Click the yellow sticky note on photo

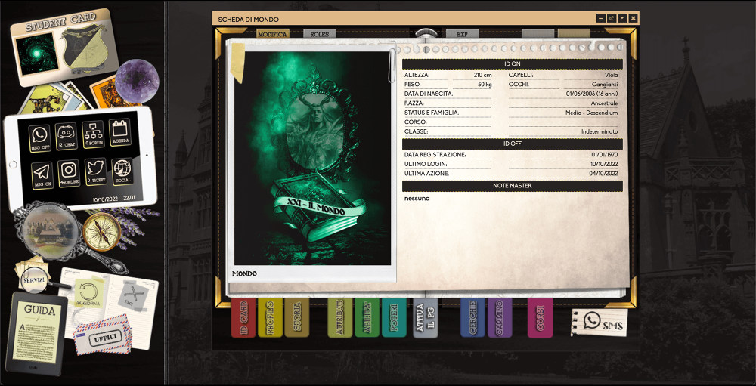pyautogui.click(x=237, y=62)
